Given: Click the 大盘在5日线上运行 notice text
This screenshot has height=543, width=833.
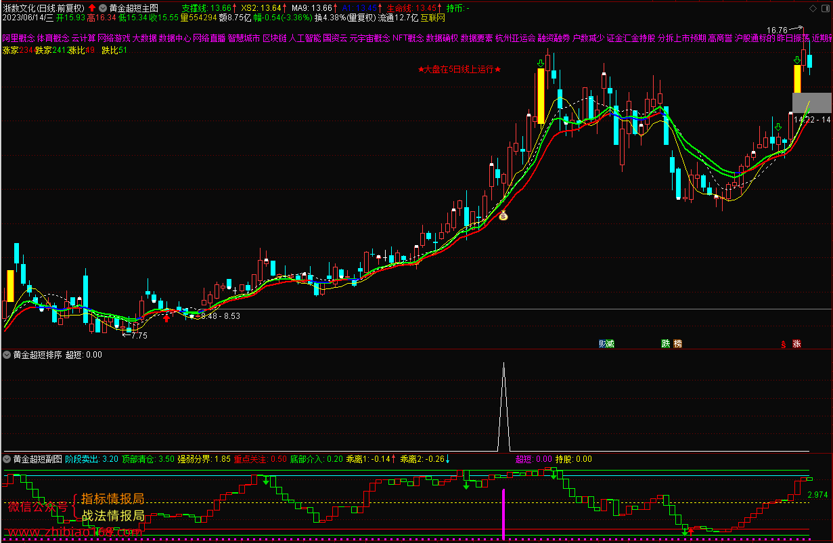Looking at the screenshot, I should click(459, 69).
